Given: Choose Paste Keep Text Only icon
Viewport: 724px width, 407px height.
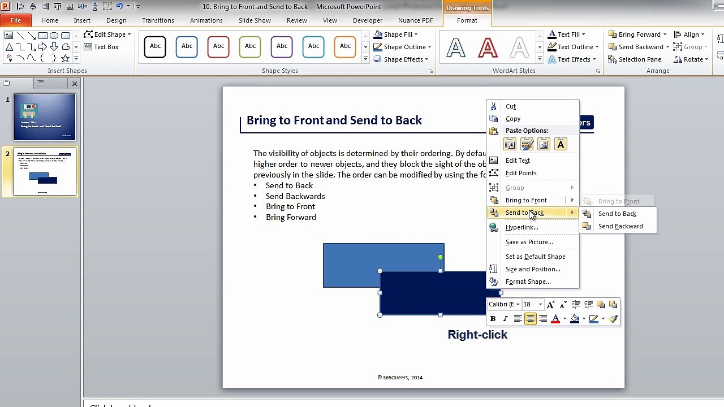Looking at the screenshot, I should (x=561, y=145).
